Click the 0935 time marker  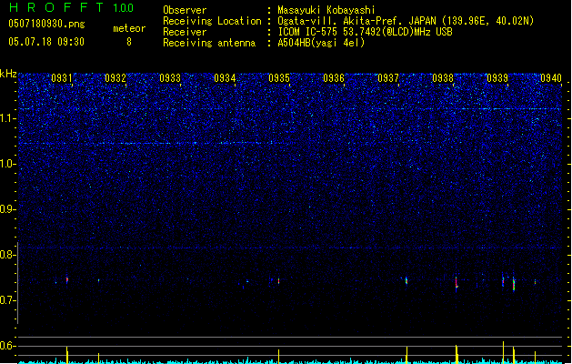coord(279,78)
